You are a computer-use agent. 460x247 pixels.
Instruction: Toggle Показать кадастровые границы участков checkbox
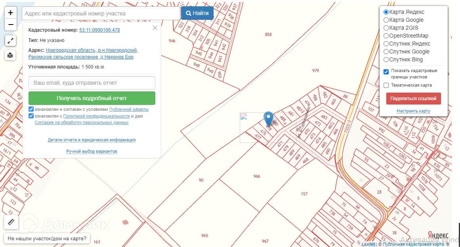point(386,72)
